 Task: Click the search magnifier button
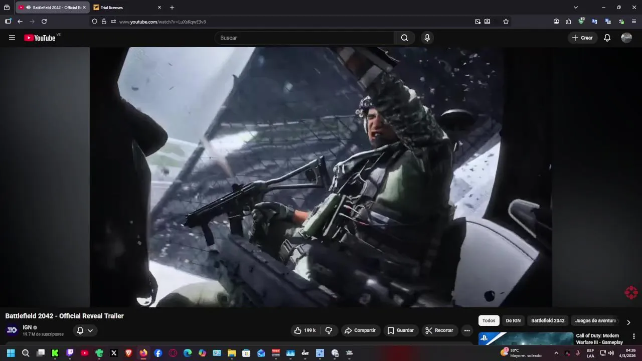[404, 38]
